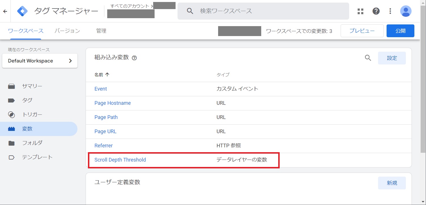Search built-in variables with magnifier icon

pyautogui.click(x=368, y=58)
